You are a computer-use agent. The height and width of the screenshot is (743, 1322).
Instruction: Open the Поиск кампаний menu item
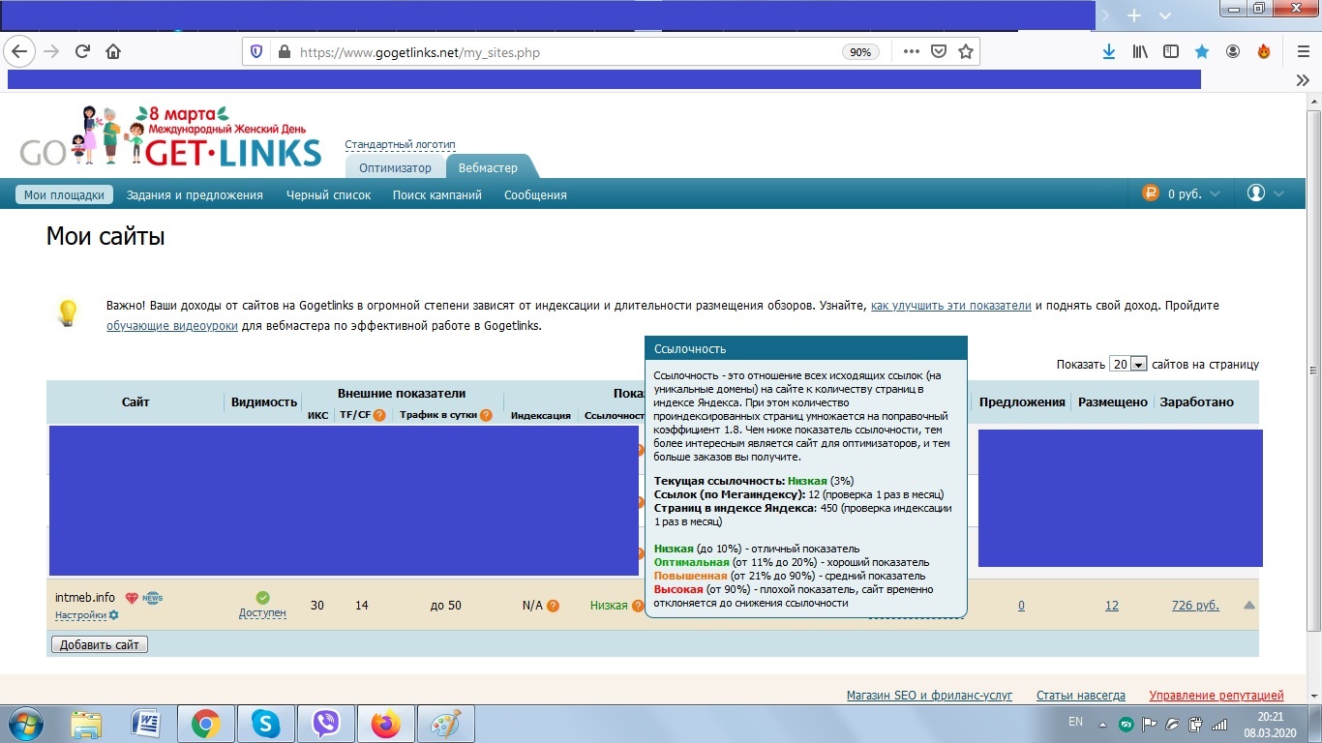click(x=437, y=194)
